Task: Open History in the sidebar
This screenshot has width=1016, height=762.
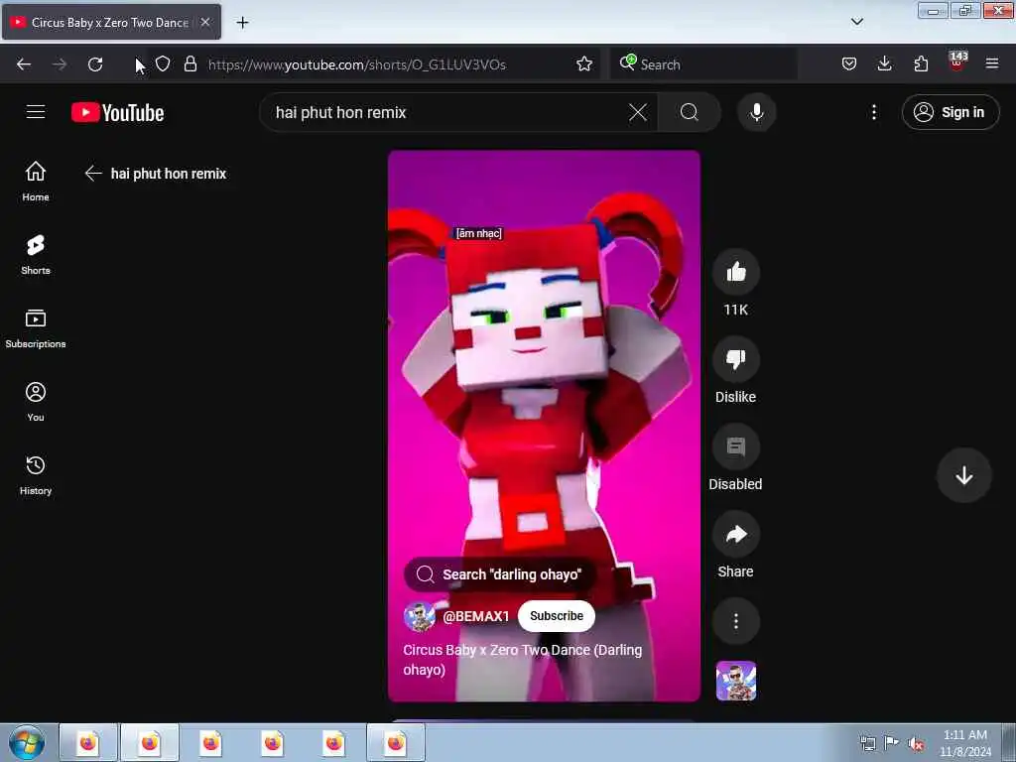Action: [x=36, y=475]
